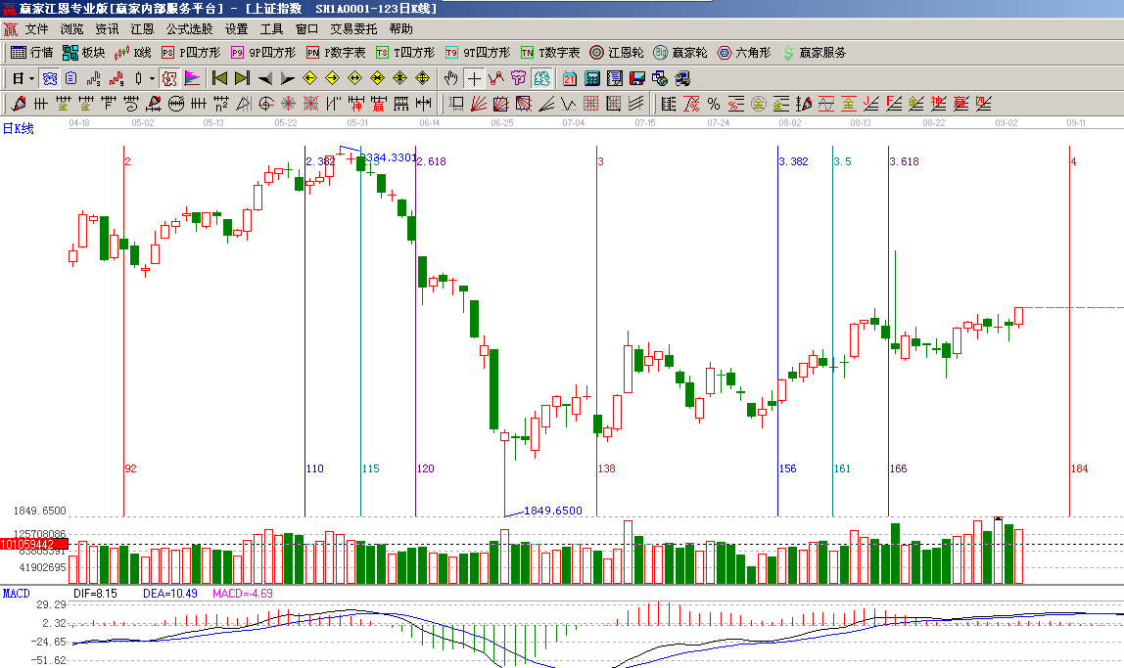The width and height of the screenshot is (1124, 668).
Task: Click the percent sign drawing tool
Action: tap(714, 104)
